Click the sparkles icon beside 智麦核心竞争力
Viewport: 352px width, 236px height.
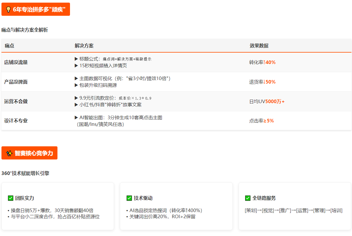[x=9, y=153]
